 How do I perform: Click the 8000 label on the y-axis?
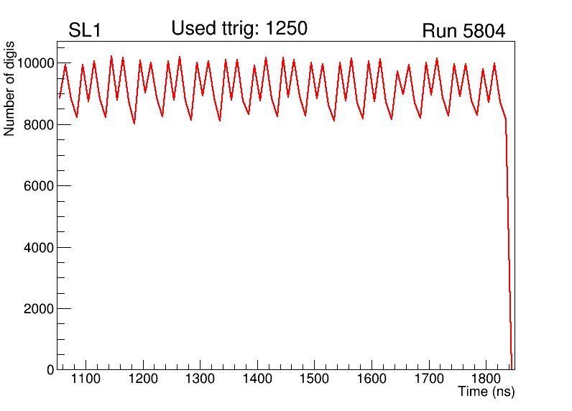pyautogui.click(x=39, y=125)
